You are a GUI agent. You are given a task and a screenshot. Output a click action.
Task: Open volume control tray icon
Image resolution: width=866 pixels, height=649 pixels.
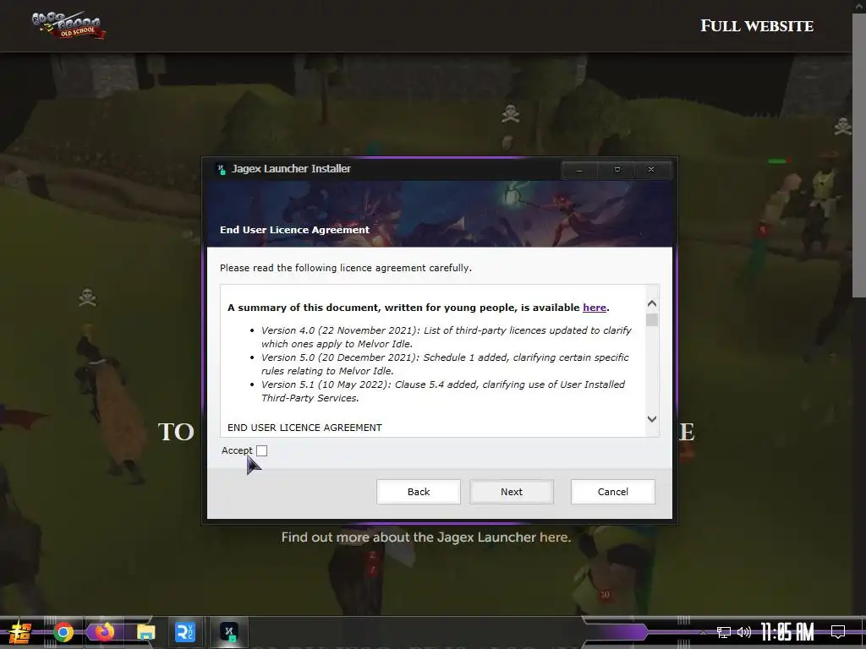744,632
